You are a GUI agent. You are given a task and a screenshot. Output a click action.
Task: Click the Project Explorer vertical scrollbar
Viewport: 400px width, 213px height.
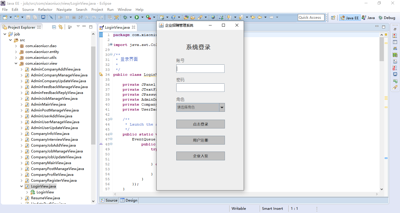coord(93,95)
